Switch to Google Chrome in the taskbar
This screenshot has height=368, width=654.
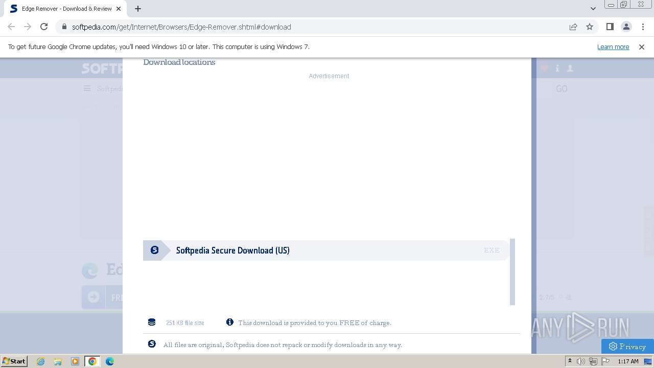tap(92, 361)
